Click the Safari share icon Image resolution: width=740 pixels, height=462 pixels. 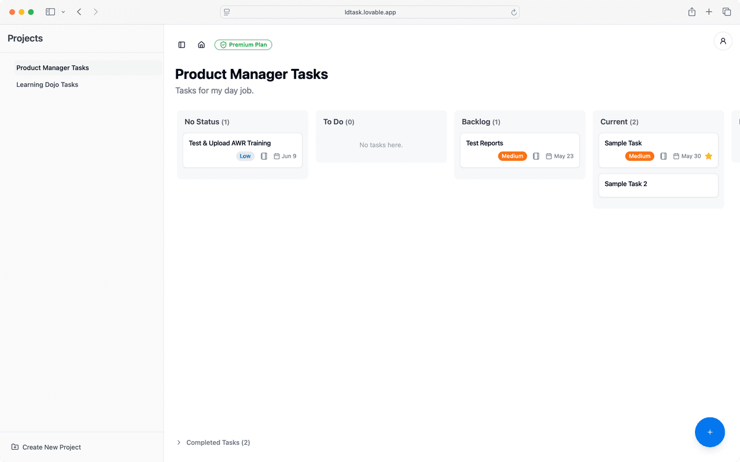pyautogui.click(x=692, y=12)
